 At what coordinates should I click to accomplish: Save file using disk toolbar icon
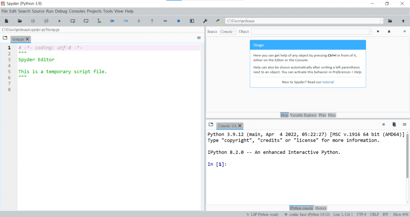pyautogui.click(x=33, y=21)
